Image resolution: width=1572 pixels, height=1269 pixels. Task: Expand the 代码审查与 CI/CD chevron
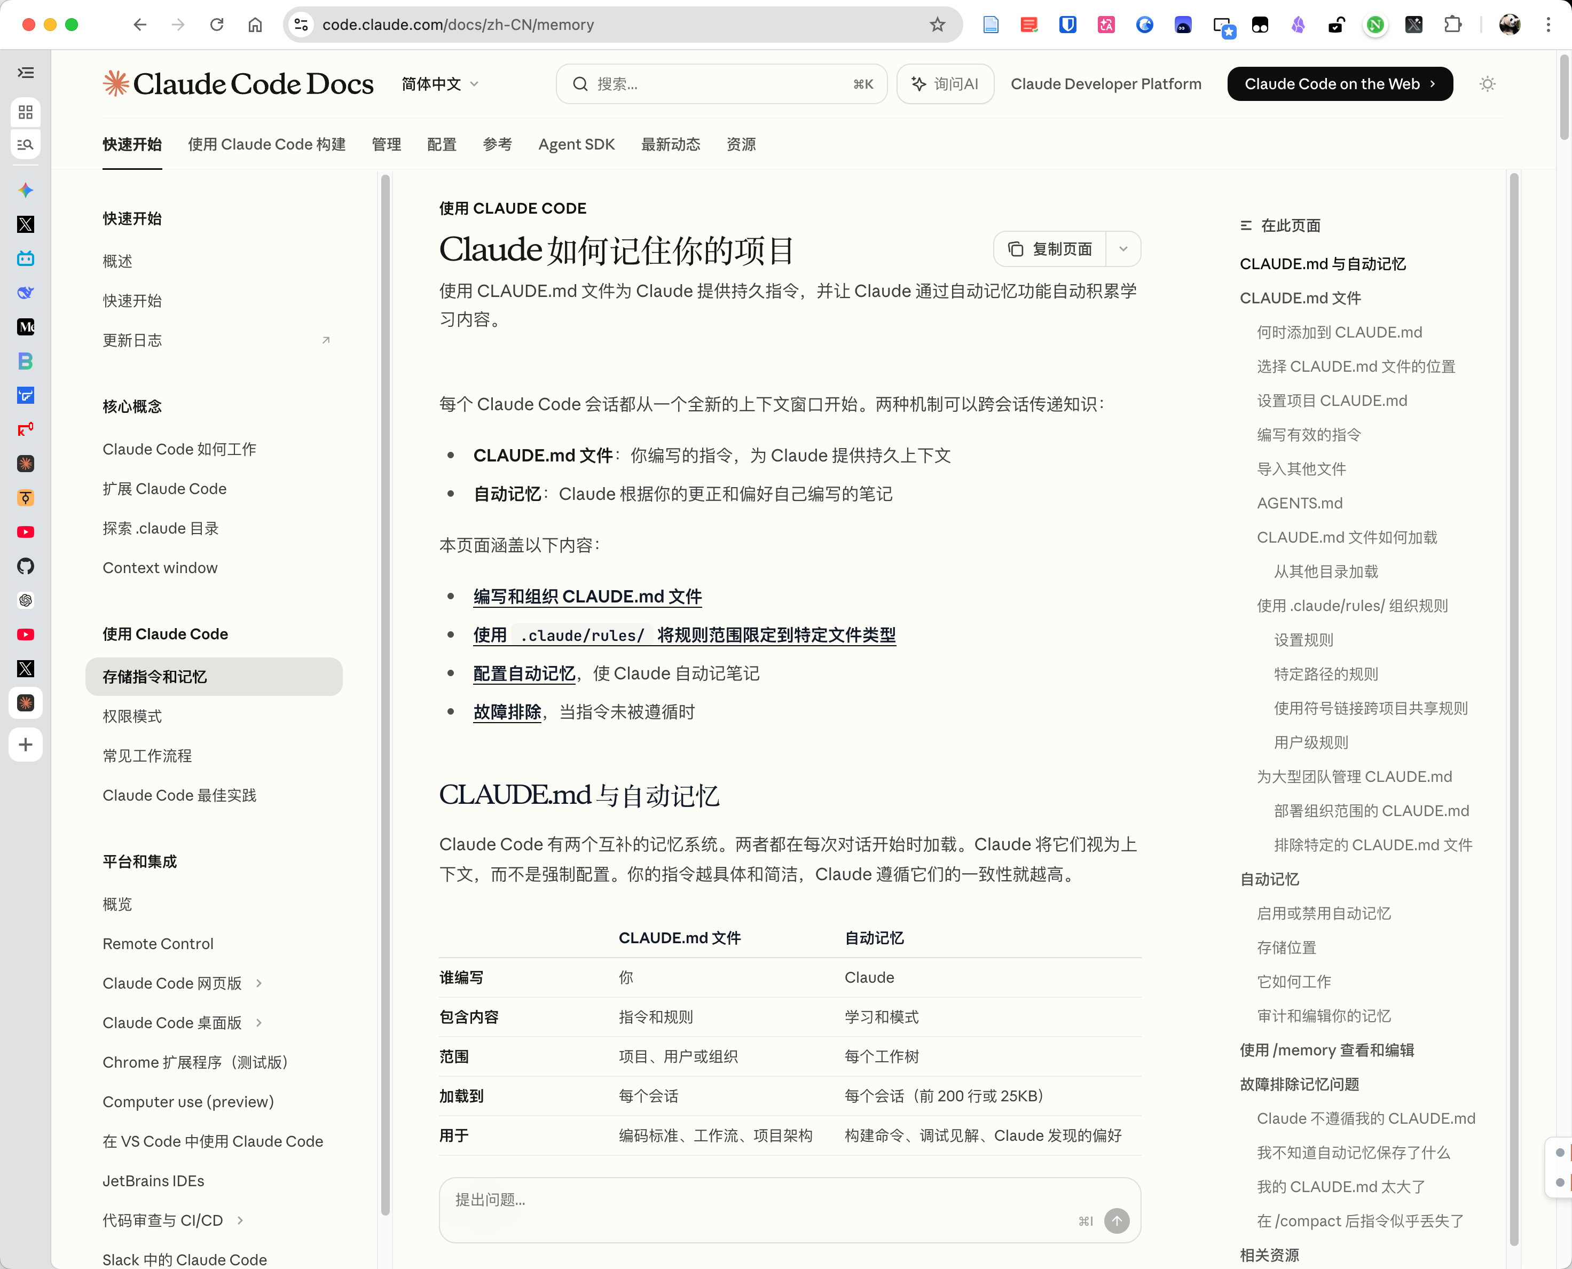[240, 1220]
